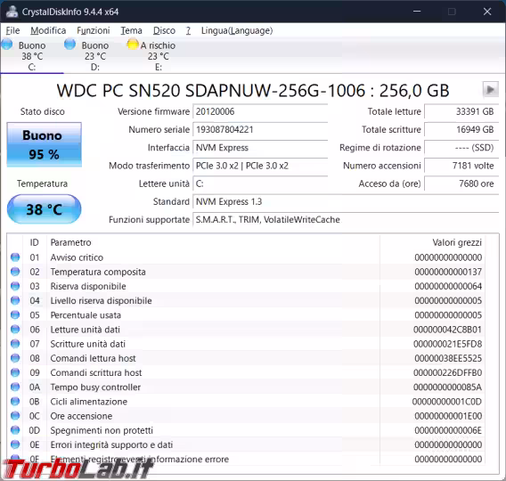This screenshot has height=481, width=506.
Task: Click the Valori grezzi column header
Action: point(432,242)
